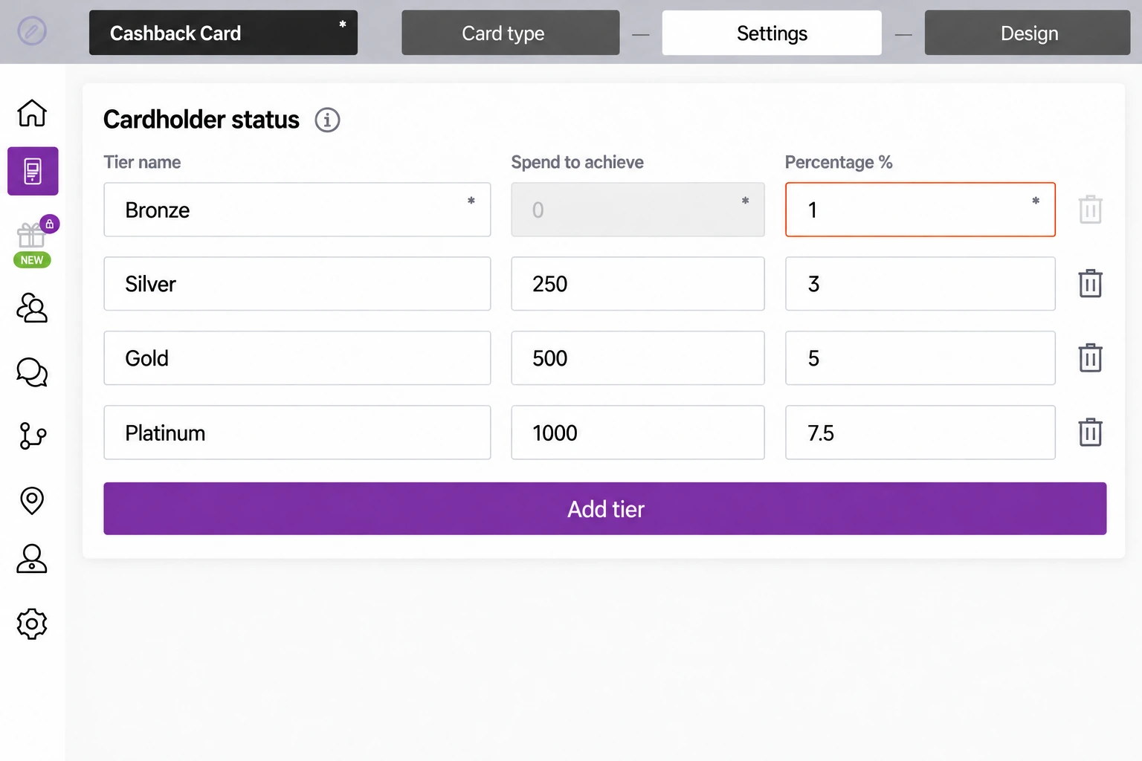Select the Cards icon in the sidebar
The width and height of the screenshot is (1142, 761).
coord(33,171)
